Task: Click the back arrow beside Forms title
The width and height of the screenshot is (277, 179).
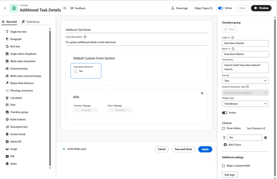Action: pyautogui.click(x=5, y=8)
